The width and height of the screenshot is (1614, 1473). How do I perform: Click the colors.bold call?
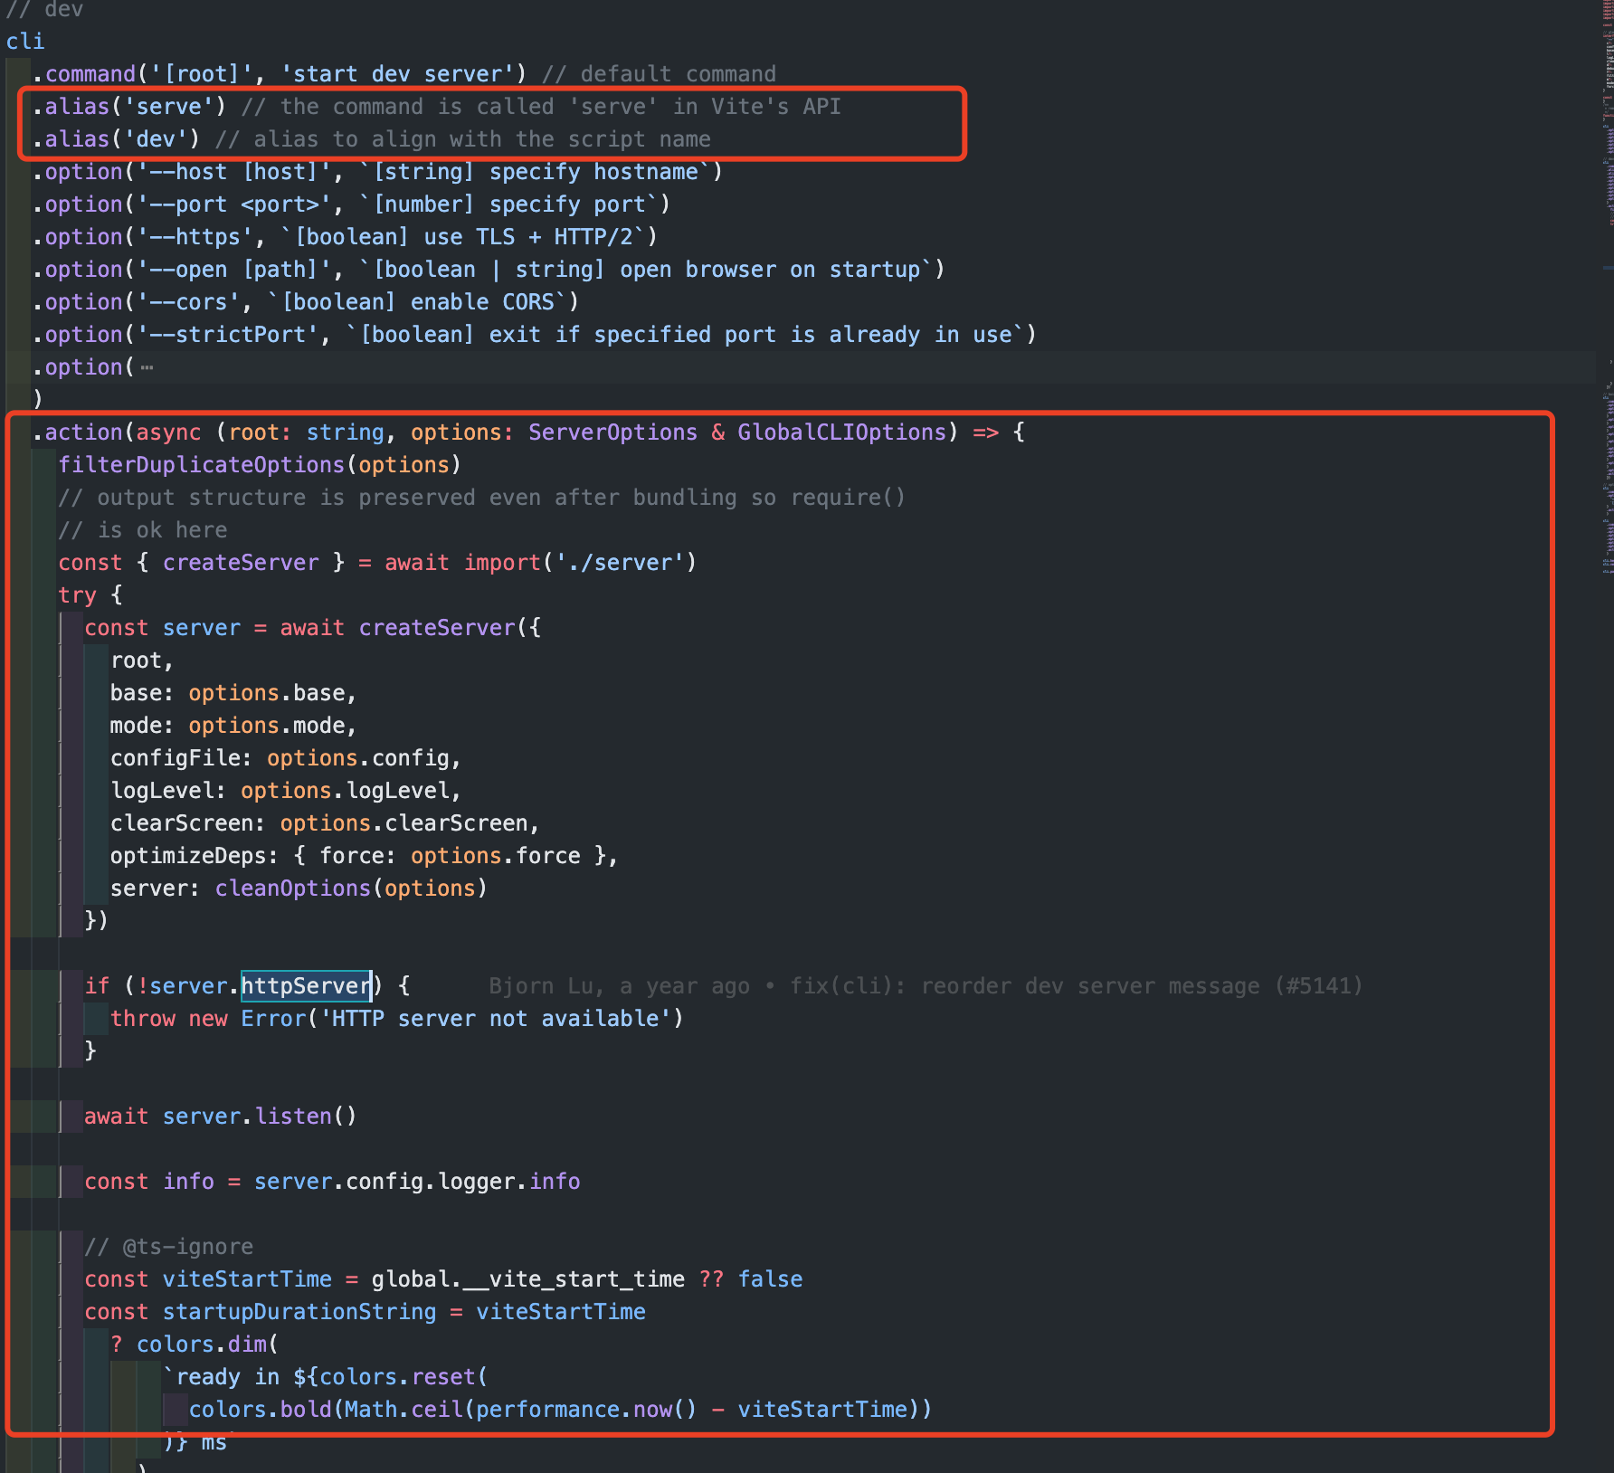coord(261,1410)
